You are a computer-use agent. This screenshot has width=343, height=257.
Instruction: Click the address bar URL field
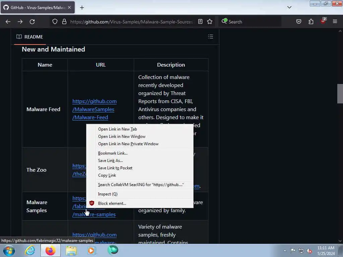[131, 22]
